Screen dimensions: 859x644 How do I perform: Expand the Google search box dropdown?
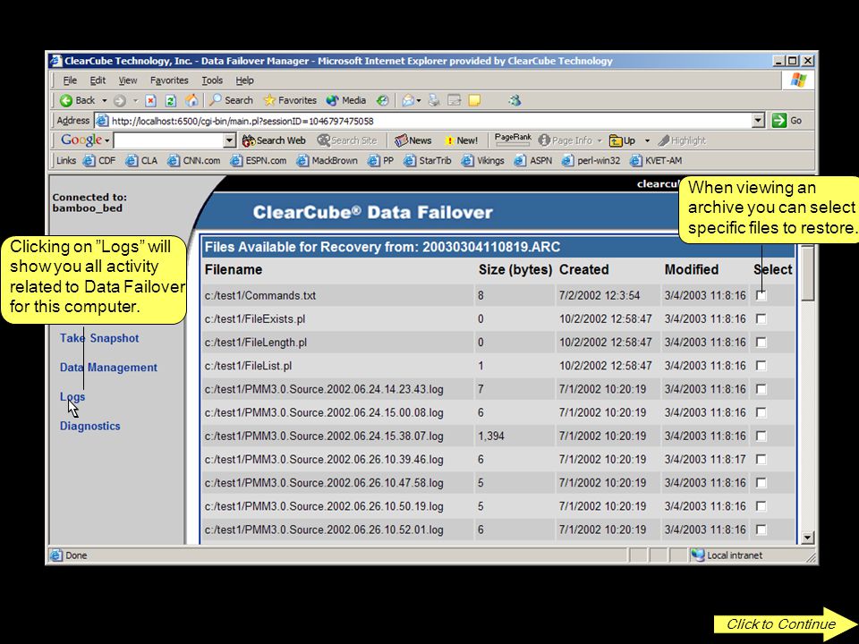pyautogui.click(x=230, y=140)
